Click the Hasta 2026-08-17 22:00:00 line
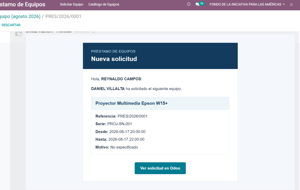Image resolution: width=300 pixels, height=190 pixels. click(x=120, y=139)
